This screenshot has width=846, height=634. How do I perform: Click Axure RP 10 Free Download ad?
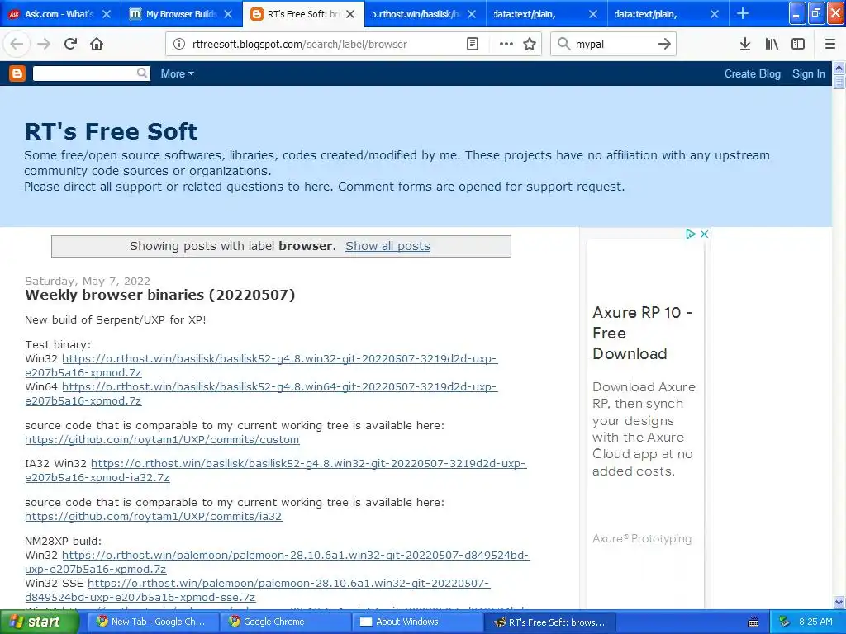click(x=642, y=334)
